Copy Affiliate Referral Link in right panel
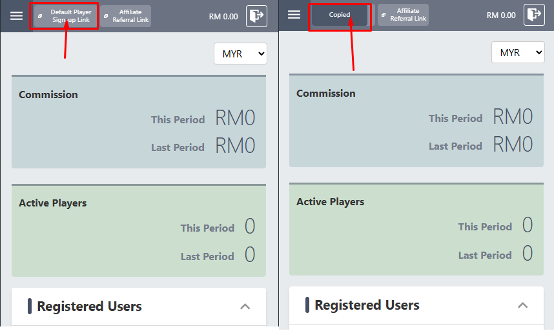 click(403, 15)
